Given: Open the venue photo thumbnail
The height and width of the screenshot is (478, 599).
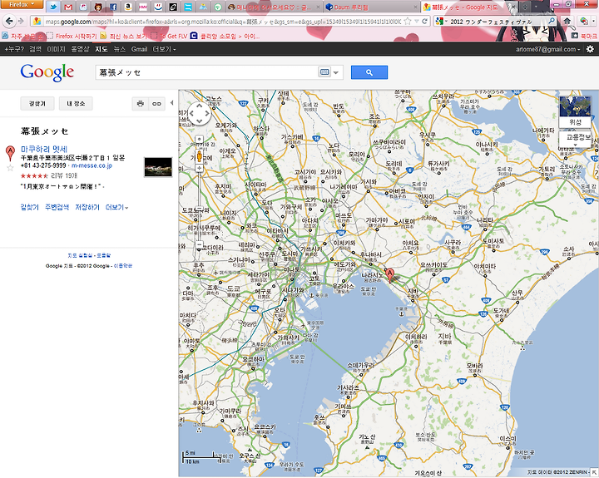Looking at the screenshot, I should pos(158,167).
